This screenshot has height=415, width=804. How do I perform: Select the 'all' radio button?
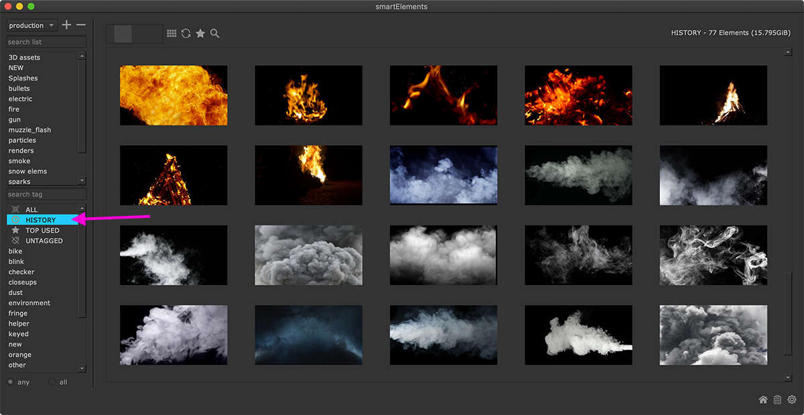pyautogui.click(x=52, y=382)
